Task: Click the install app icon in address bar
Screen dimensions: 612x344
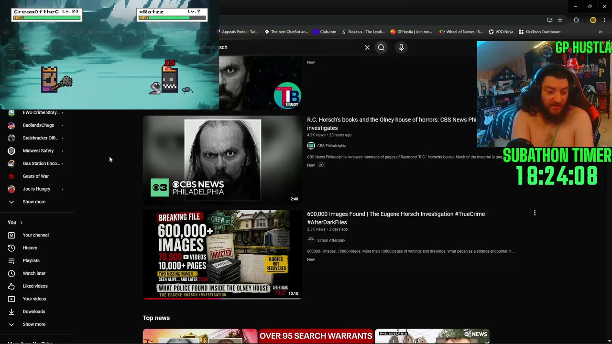Action: pyautogui.click(x=549, y=20)
